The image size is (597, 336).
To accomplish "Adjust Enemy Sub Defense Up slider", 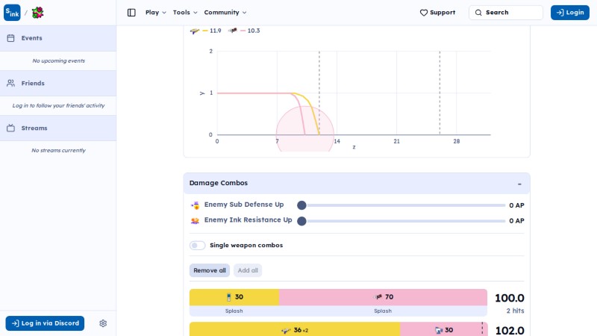I will (x=401, y=205).
